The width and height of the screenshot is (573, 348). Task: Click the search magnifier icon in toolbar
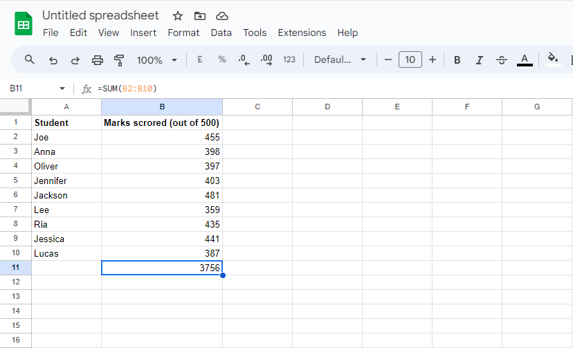coord(30,60)
